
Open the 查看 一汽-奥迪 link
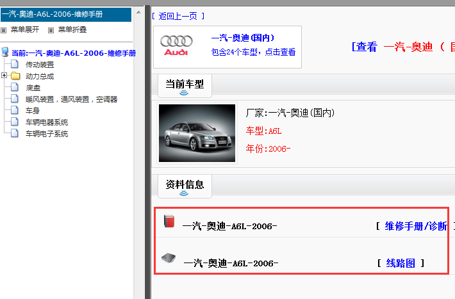pos(403,46)
